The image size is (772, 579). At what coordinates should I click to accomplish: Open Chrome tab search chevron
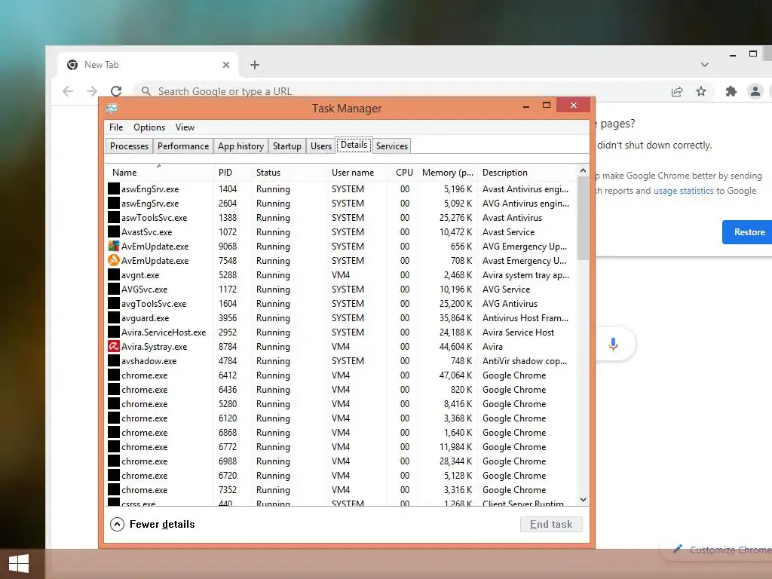coord(705,65)
